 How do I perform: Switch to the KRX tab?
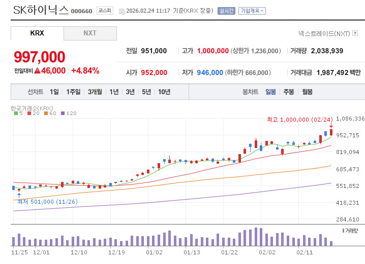point(37,33)
